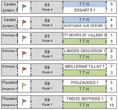
Task: Click the green T.T.H. cell below POUZAUGES 1
Action: tap(85, 89)
